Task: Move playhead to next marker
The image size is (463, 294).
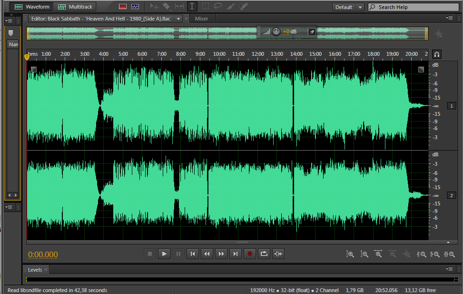Action: coord(236,254)
